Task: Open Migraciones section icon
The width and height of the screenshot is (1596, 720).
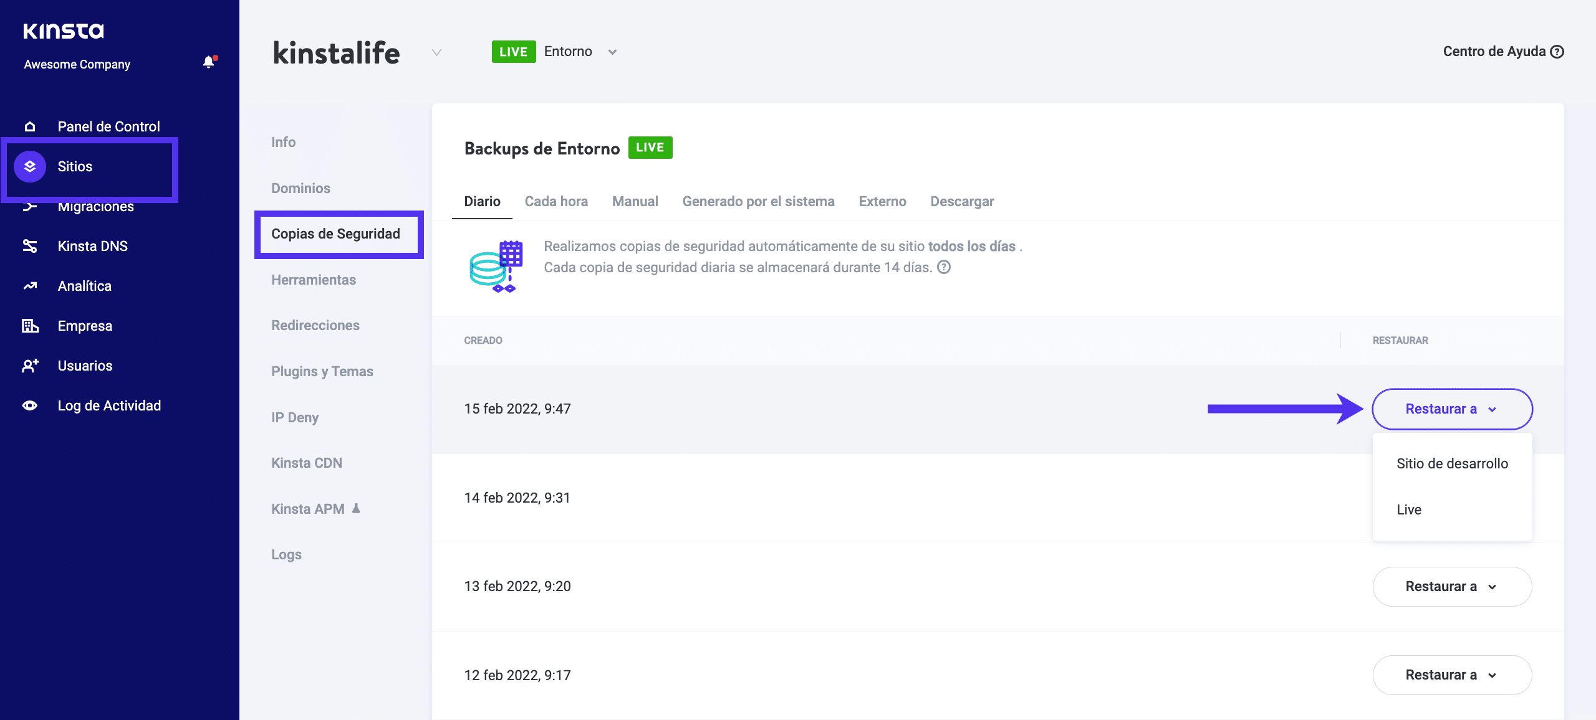Action: point(29,206)
